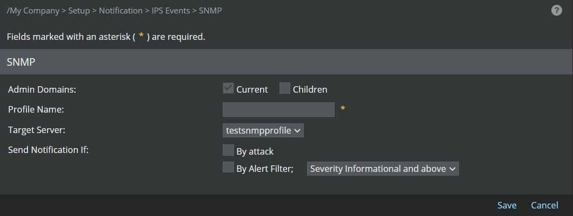Open the help question mark icon

click(x=556, y=10)
